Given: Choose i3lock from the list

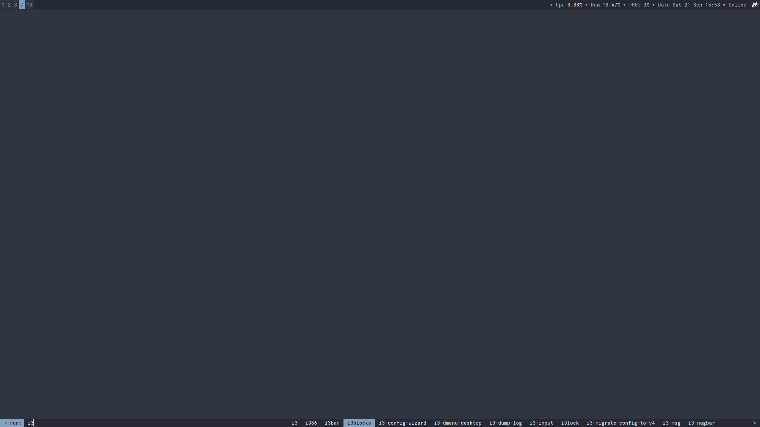Looking at the screenshot, I should (570, 423).
